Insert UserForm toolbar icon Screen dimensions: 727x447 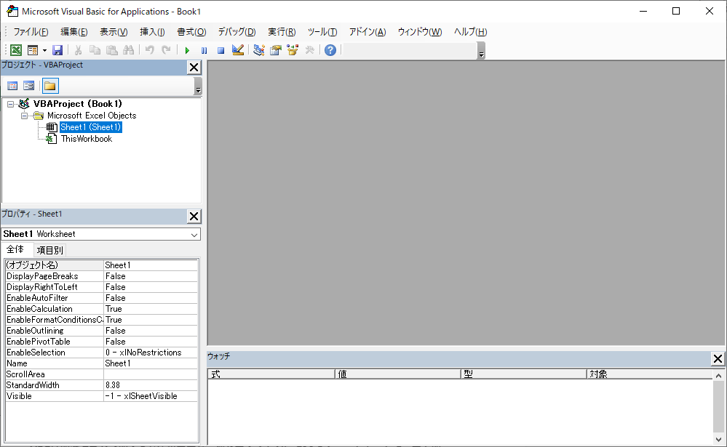coord(33,50)
